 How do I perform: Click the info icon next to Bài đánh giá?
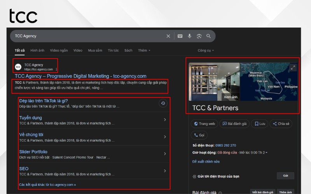coord(220,192)
